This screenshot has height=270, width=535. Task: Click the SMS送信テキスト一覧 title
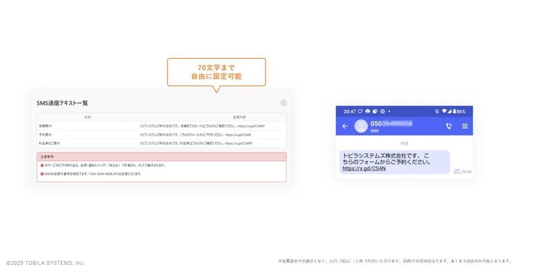62,103
